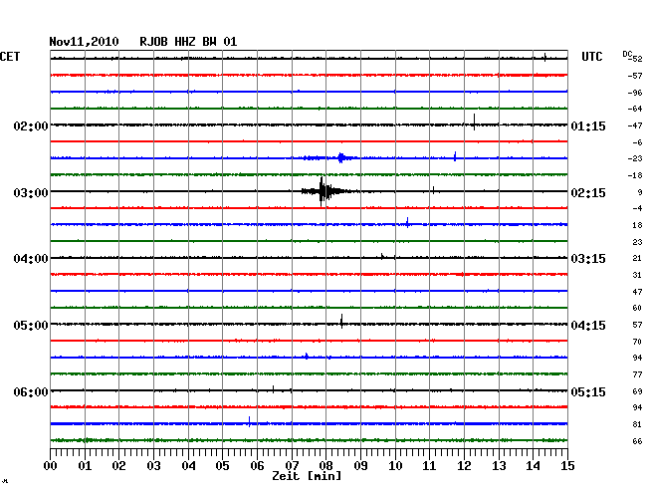Click the DC offset value 31

[637, 275]
